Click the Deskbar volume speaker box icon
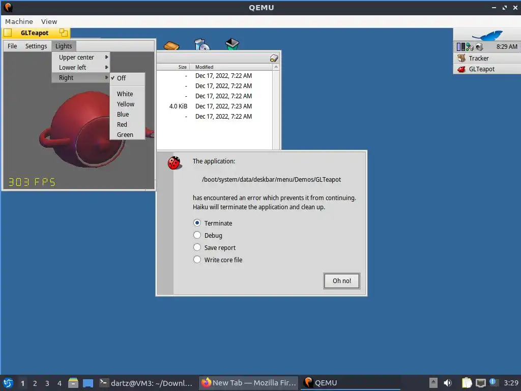Image resolution: width=521 pixels, height=391 pixels. (479, 47)
